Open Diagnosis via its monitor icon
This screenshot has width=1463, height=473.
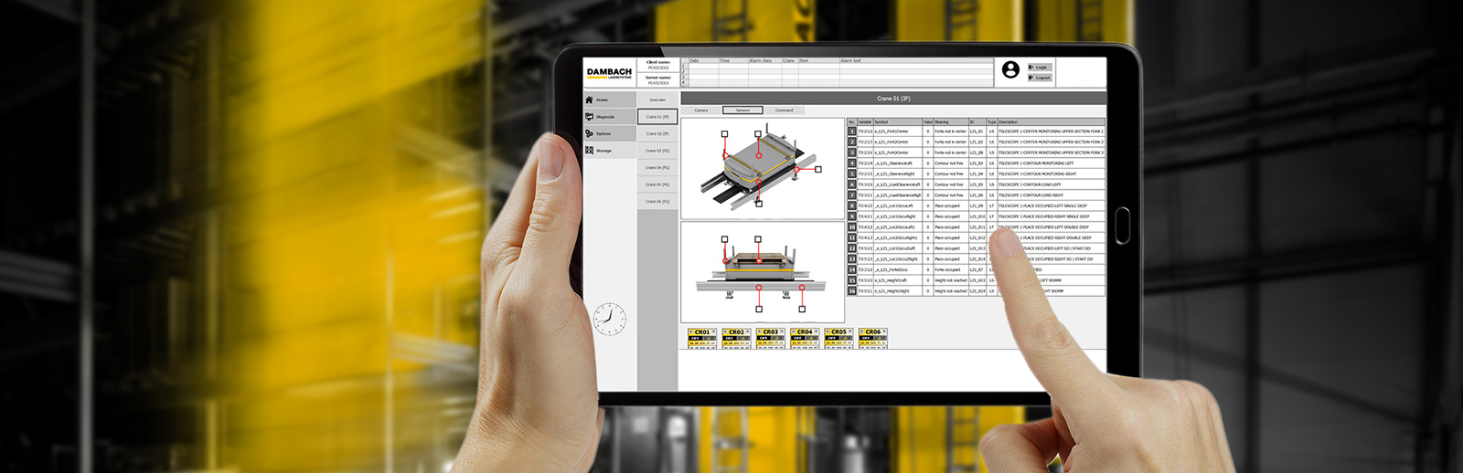click(x=590, y=117)
